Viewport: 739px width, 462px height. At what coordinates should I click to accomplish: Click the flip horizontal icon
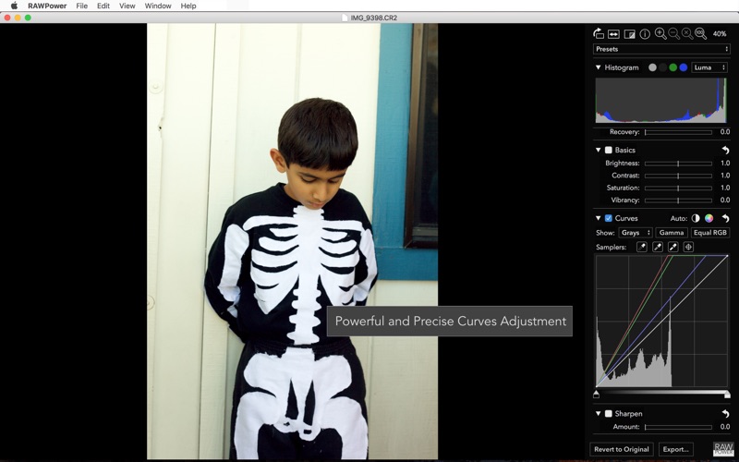click(x=613, y=34)
